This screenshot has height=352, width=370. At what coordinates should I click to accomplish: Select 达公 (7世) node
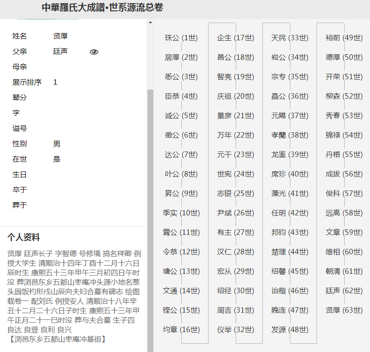(x=181, y=155)
